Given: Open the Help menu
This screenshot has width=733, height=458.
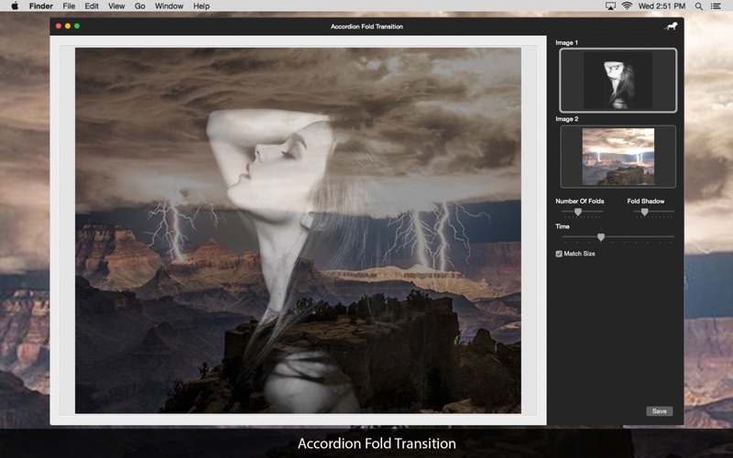Looking at the screenshot, I should [202, 6].
